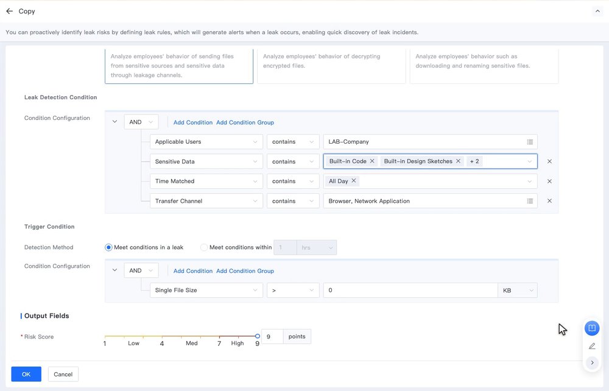This screenshot has height=391, width=609.
Task: Click the LAB-Company users field
Action: (431, 142)
